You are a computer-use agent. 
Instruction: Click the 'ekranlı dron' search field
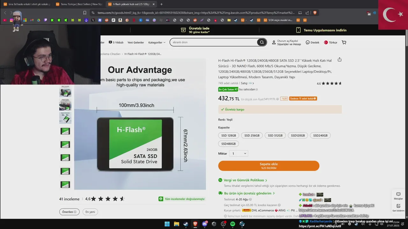pyautogui.click(x=214, y=42)
